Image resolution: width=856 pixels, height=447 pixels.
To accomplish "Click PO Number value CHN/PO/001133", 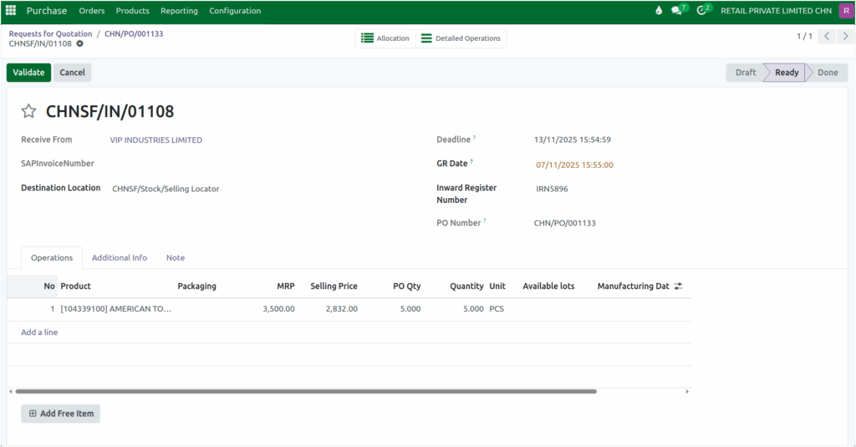I will coord(564,223).
